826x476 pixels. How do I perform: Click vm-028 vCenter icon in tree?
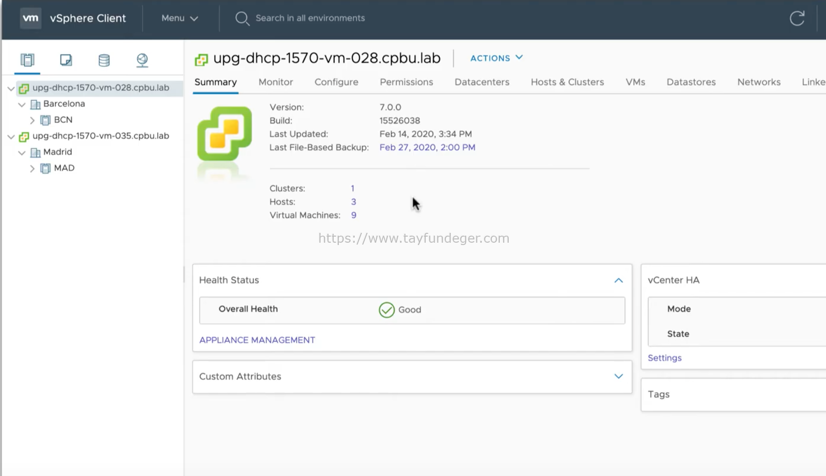click(x=24, y=89)
